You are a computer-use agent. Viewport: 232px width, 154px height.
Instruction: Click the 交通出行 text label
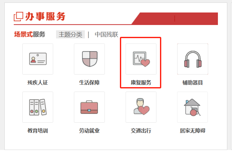[x=141, y=131]
